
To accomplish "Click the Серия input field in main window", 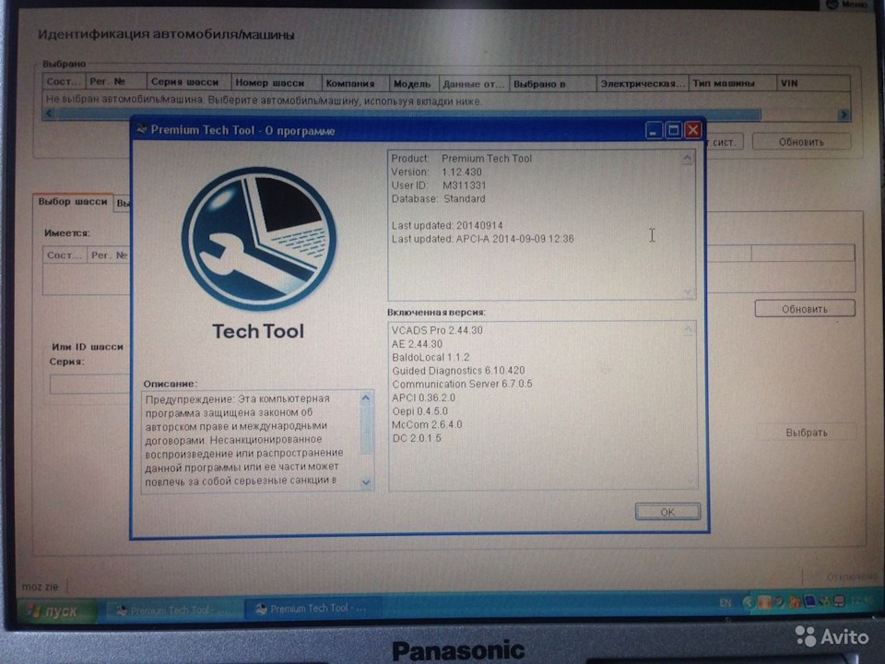I will point(90,384).
